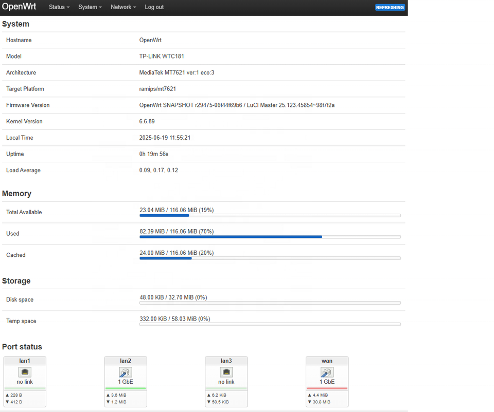Image resolution: width=494 pixels, height=412 pixels.
Task: Open the Network dropdown menu
Action: 123,7
